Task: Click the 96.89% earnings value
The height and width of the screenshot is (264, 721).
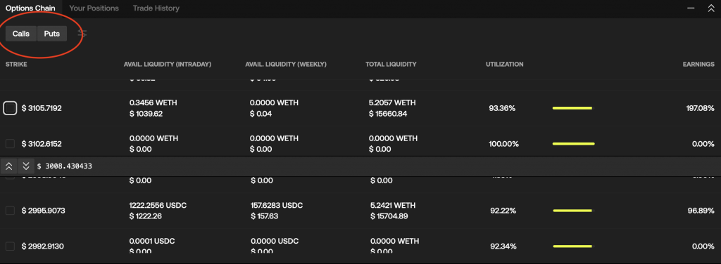Action: (x=701, y=211)
